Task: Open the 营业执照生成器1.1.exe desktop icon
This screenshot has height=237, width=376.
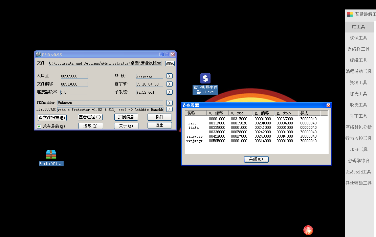Action: pyautogui.click(x=205, y=84)
